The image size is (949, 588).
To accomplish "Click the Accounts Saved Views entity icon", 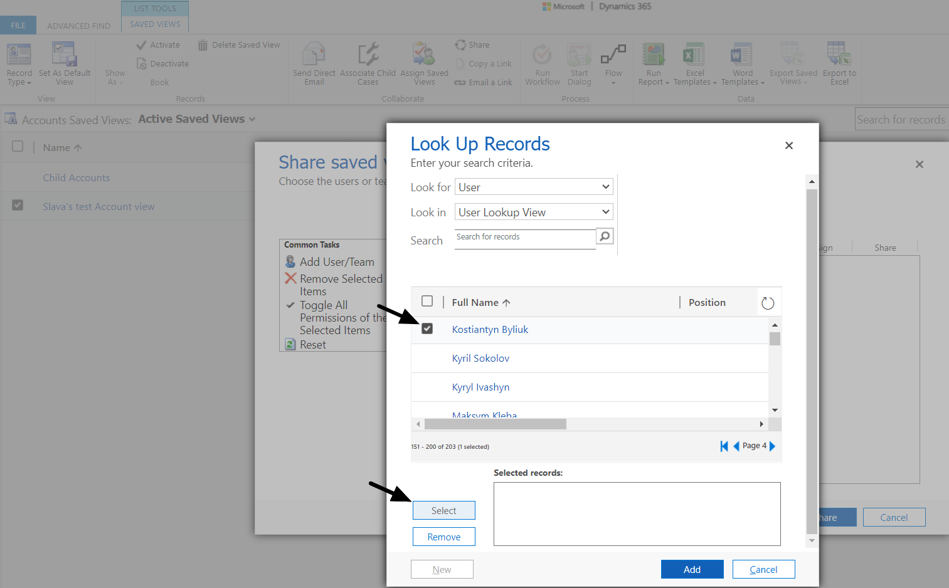I will point(11,118).
